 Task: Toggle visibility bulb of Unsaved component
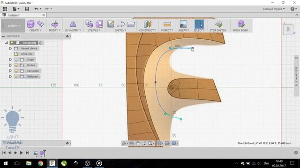[x=12, y=43]
